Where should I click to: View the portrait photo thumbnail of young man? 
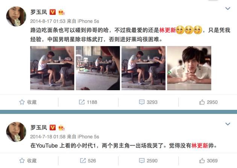[189, 68]
